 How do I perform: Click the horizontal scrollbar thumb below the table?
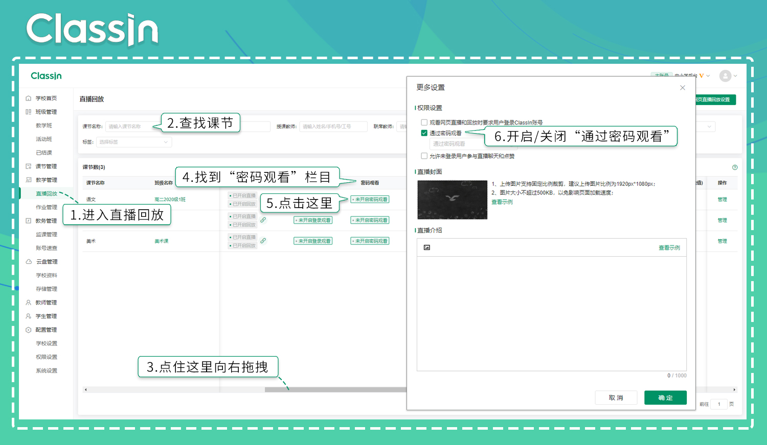[x=335, y=390]
